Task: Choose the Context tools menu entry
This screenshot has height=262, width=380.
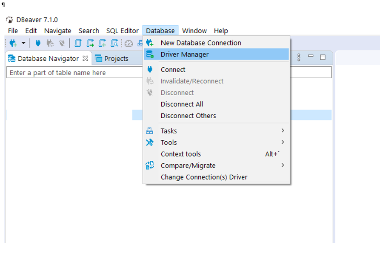Action: tap(217, 154)
